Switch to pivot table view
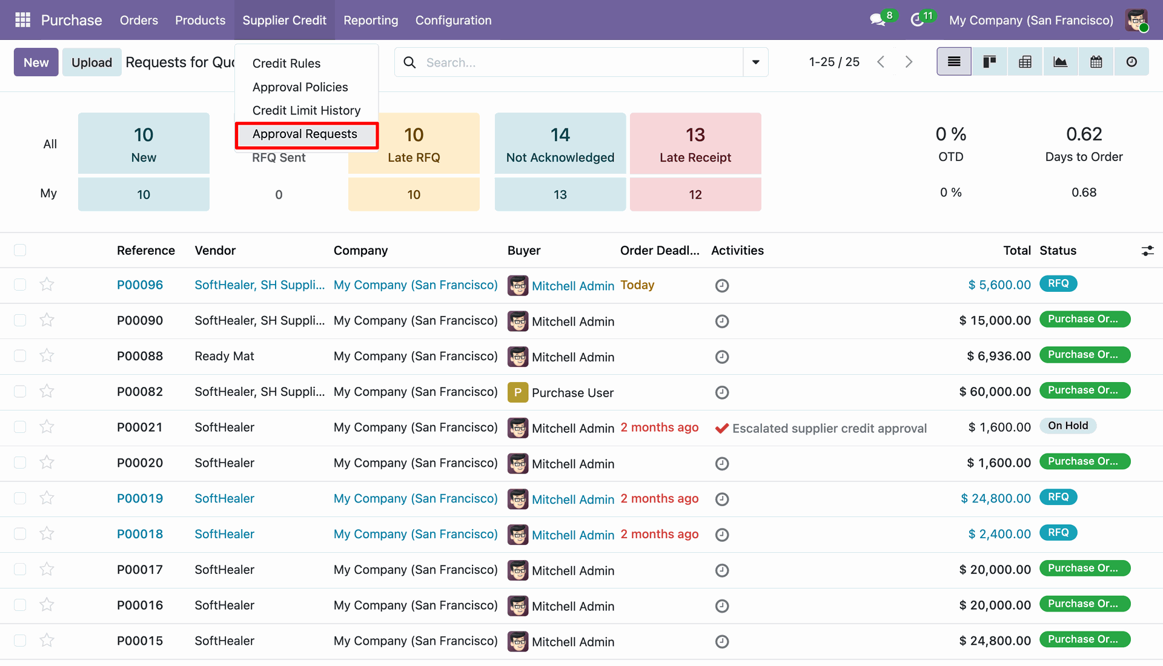The width and height of the screenshot is (1163, 666). click(1025, 62)
